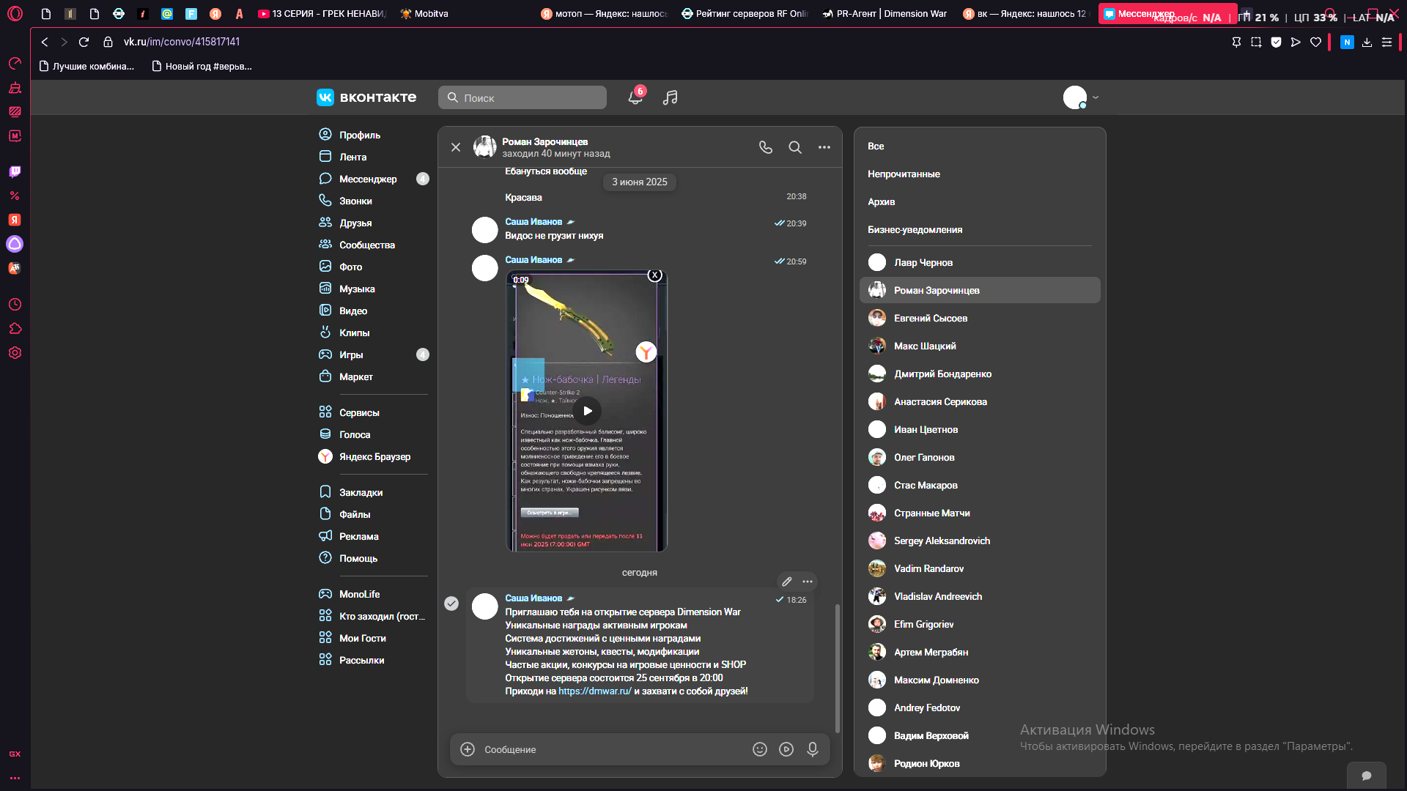Image resolution: width=1407 pixels, height=791 pixels.
Task: Open message actions three-dots next to pencil
Action: (x=808, y=582)
